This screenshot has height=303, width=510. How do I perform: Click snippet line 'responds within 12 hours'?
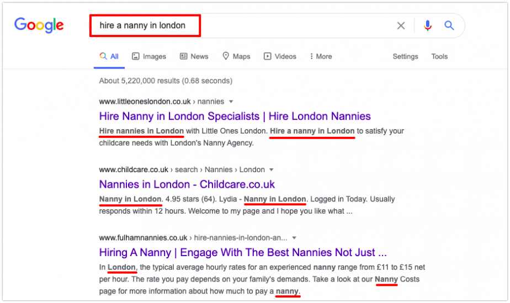tap(225, 211)
